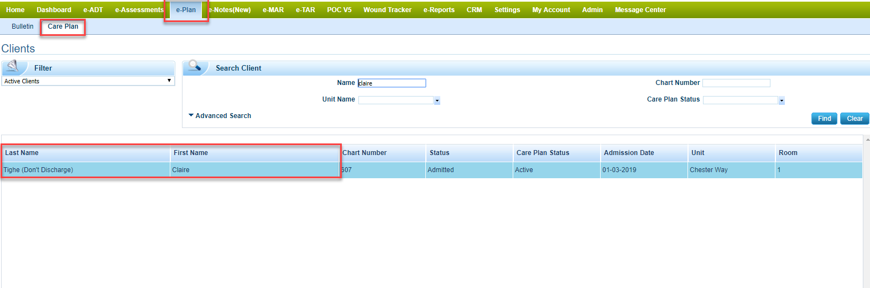Expand the Unit Name dropdown

pyautogui.click(x=437, y=100)
